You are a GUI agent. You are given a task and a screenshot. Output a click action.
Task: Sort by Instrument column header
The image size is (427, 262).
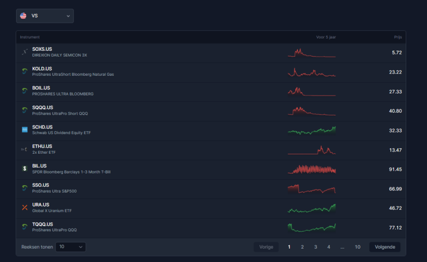(30, 37)
